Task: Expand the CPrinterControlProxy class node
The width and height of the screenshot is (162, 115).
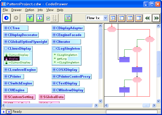Action: tap(54, 76)
